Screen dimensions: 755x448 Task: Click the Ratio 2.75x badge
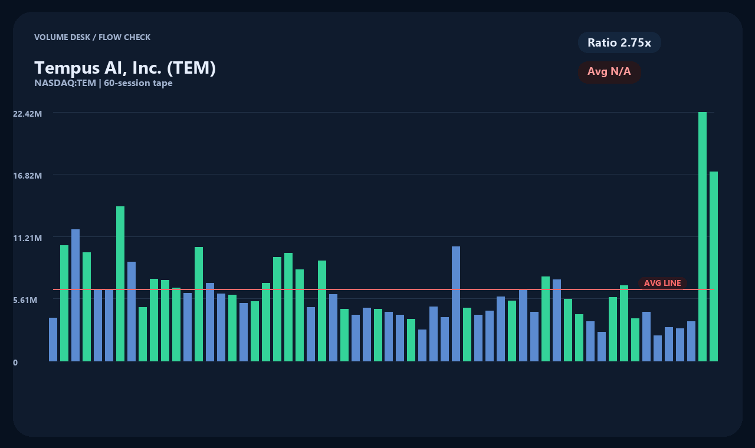[x=619, y=42]
